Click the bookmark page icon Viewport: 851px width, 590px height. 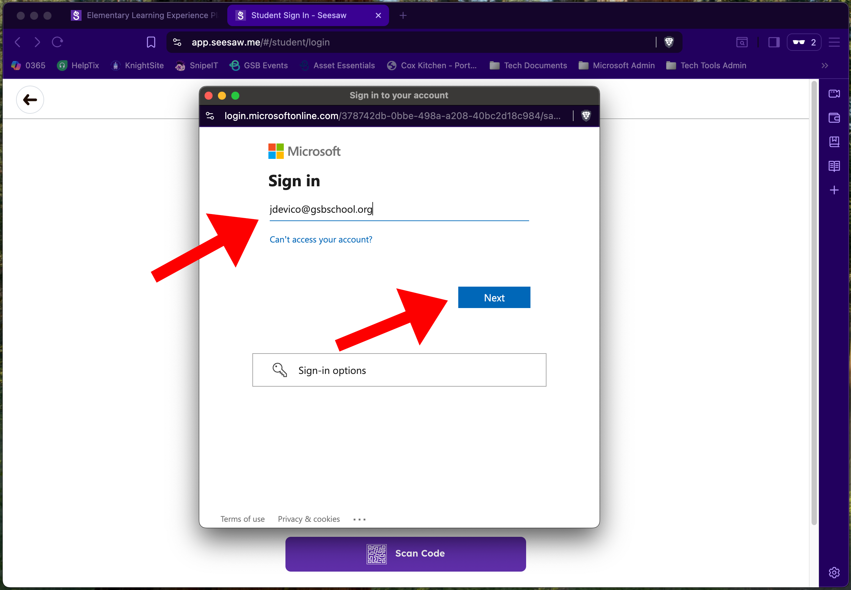[151, 42]
